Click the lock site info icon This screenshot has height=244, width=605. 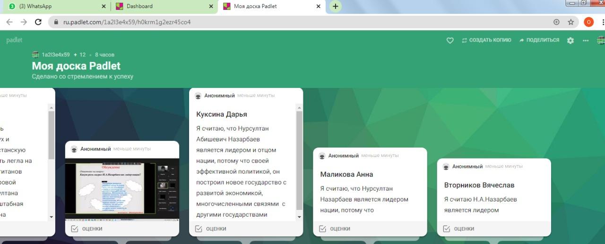56,22
